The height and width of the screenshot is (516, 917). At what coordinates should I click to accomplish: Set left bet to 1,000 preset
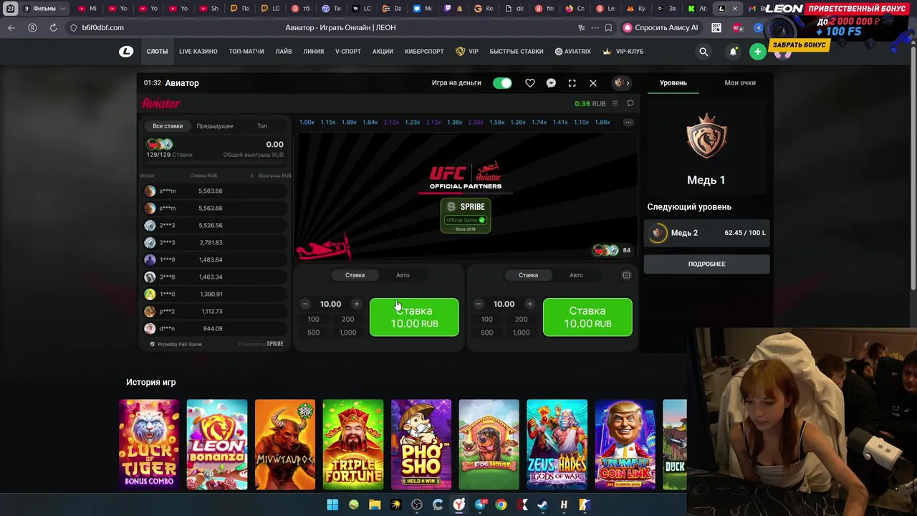coord(347,333)
